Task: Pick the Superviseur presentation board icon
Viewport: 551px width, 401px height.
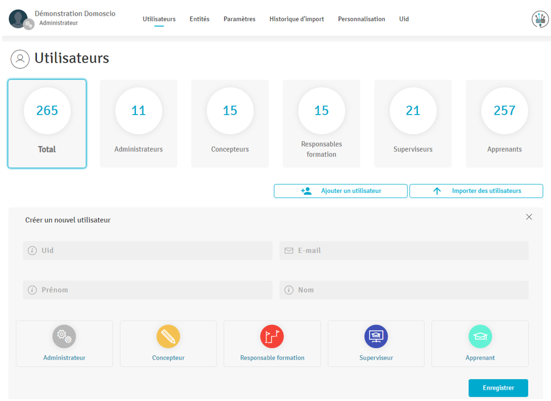Action: (376, 337)
